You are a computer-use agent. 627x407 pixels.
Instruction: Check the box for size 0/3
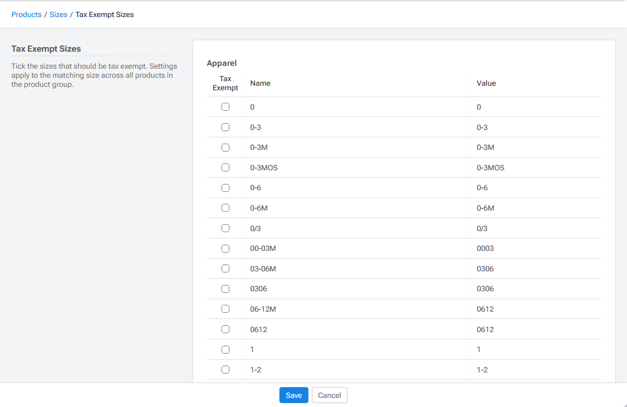225,228
